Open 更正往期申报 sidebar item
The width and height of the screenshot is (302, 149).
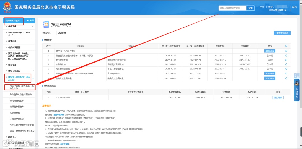pos(19,56)
